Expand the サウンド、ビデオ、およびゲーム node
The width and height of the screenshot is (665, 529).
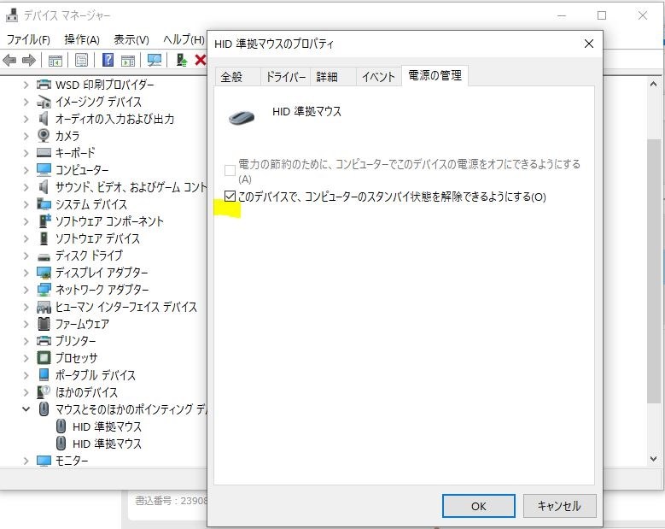click(x=26, y=187)
